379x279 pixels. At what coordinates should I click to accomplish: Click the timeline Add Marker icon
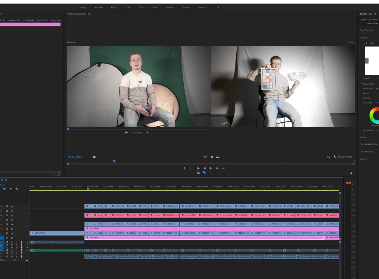click(11, 189)
